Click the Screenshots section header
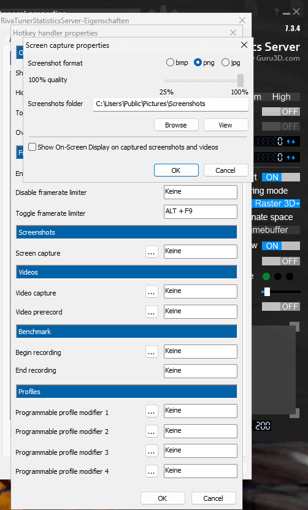This screenshot has width=308, height=510. point(126,232)
